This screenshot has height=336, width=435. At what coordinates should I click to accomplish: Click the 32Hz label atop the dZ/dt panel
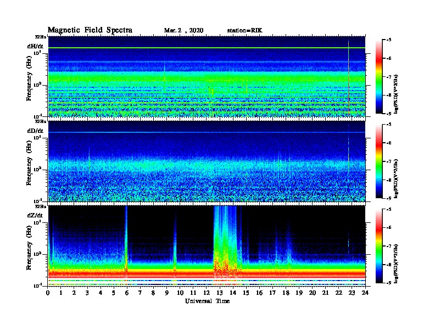click(x=40, y=206)
